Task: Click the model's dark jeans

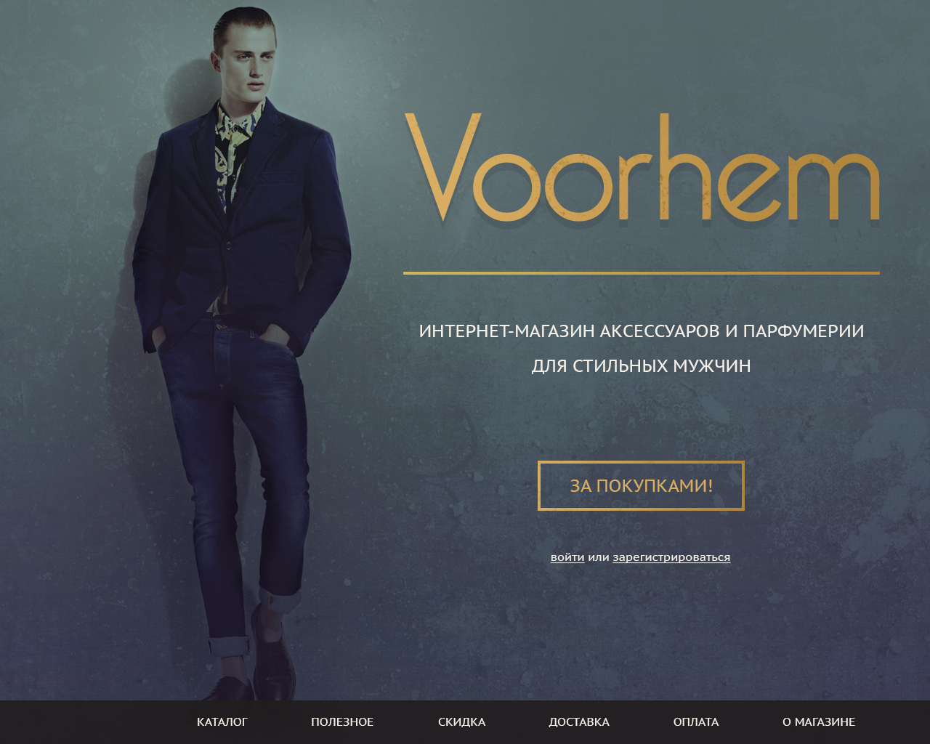Action: coord(240,465)
